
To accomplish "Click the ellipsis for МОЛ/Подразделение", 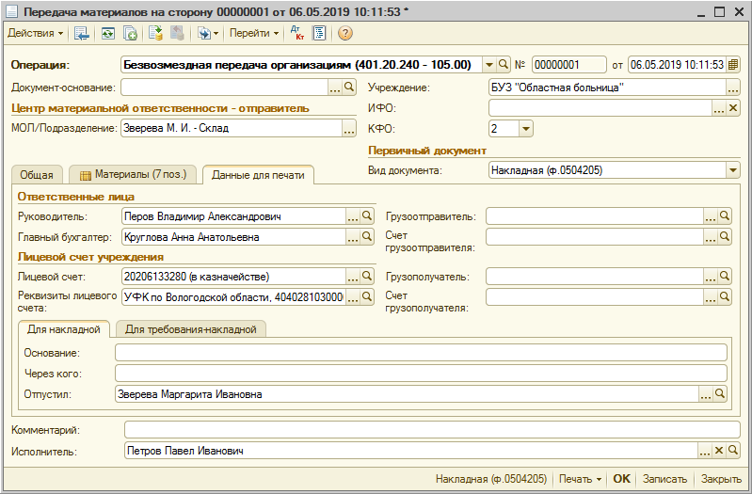I will click(349, 129).
